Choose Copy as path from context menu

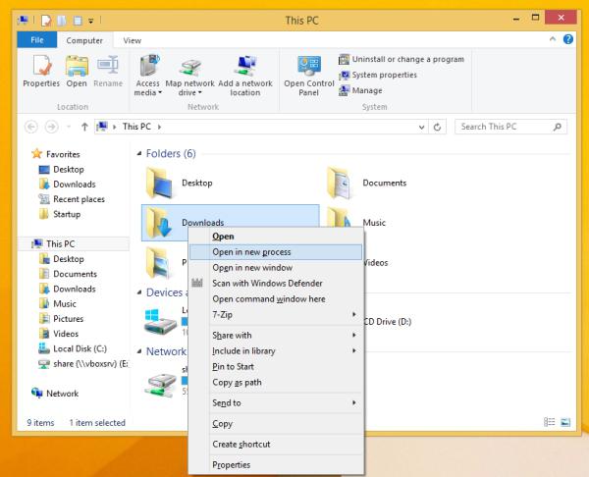coord(238,382)
